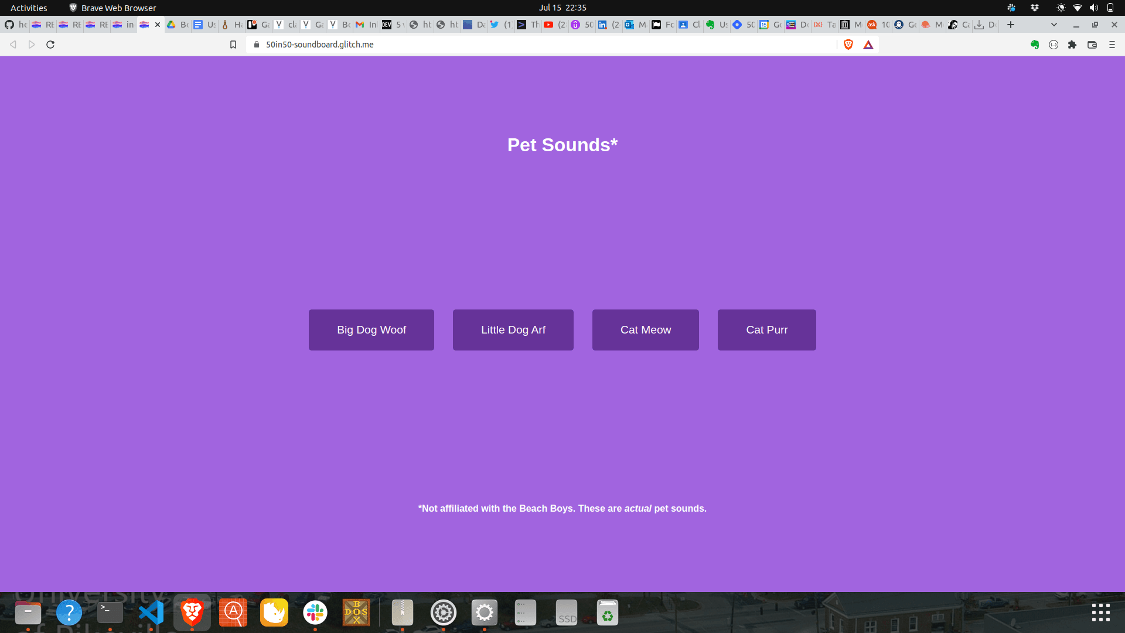
Task: Bookmark this page with the bookmark icon
Action: click(233, 45)
